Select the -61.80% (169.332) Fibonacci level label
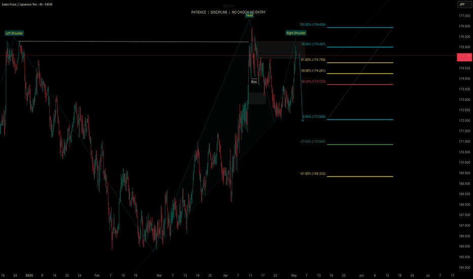Viewport: 473px width, 279px height. tap(312, 173)
